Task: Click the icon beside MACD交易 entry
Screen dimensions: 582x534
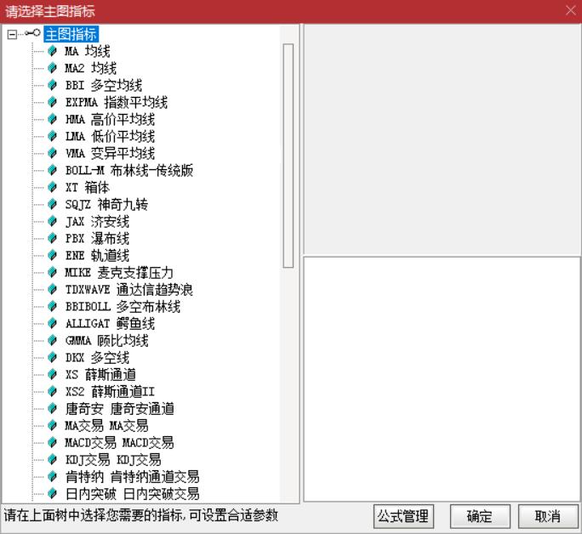Action: point(54,443)
